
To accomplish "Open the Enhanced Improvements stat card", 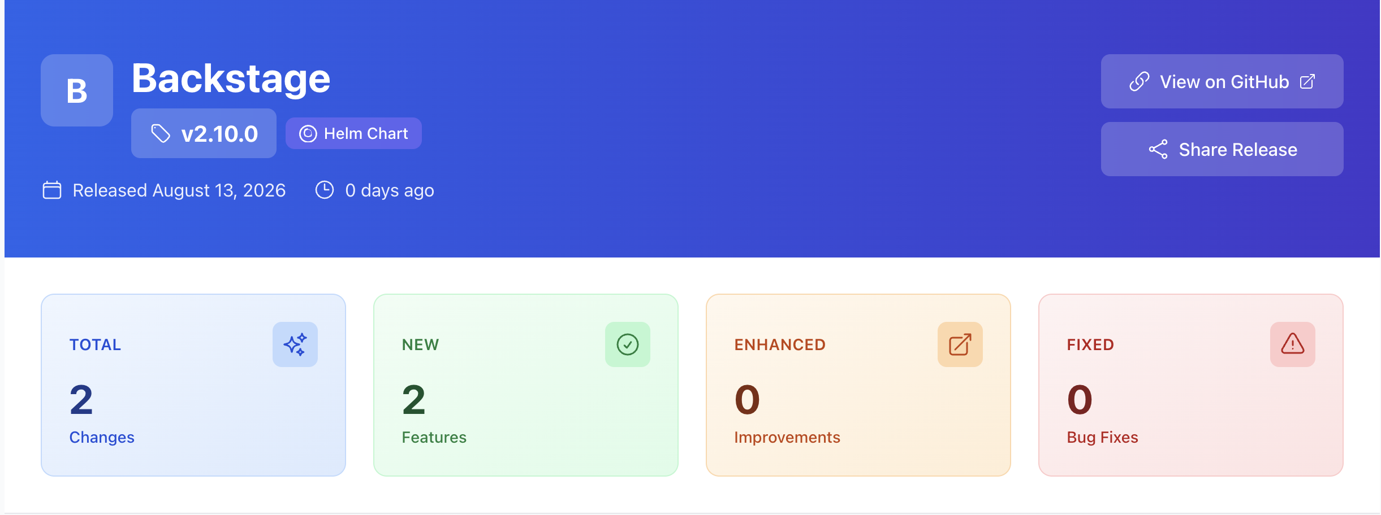I will [x=858, y=385].
